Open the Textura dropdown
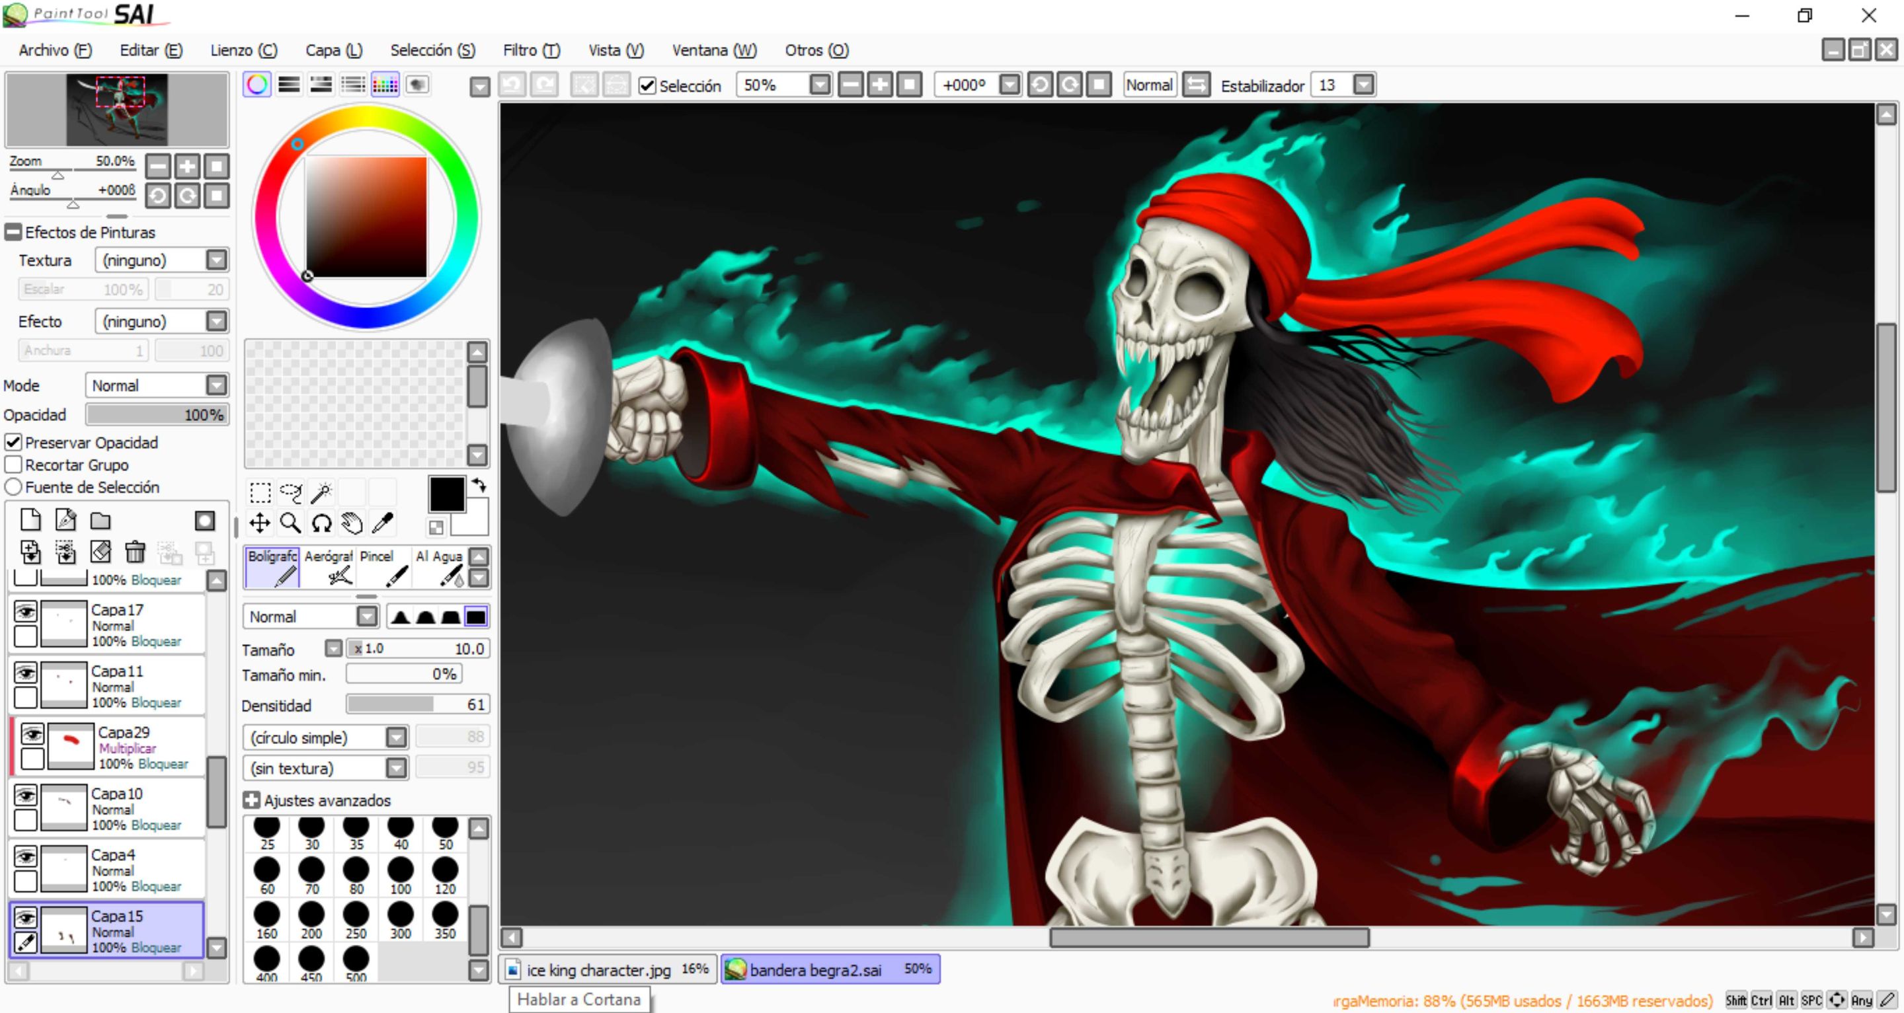This screenshot has width=1904, height=1013. tap(216, 260)
